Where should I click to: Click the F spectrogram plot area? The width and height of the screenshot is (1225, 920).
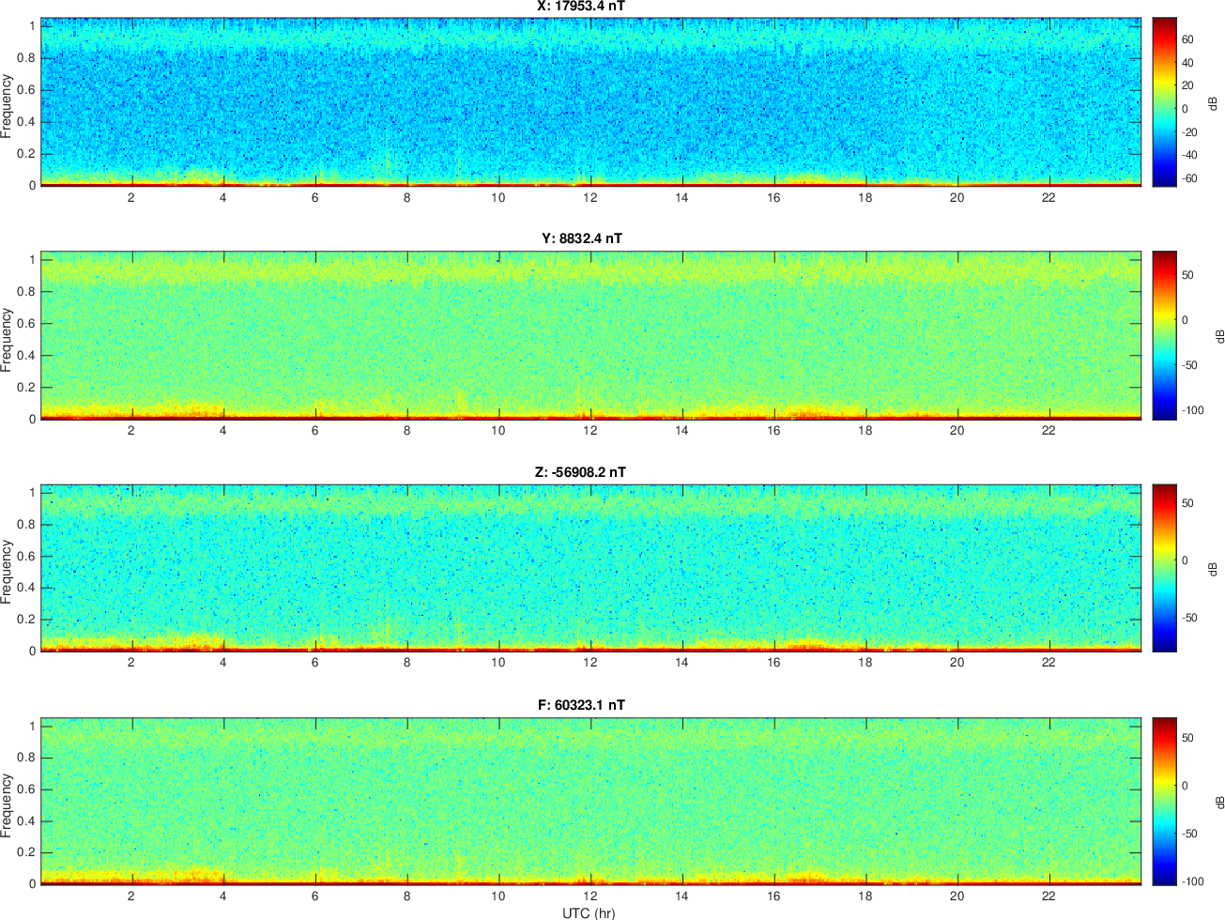pyautogui.click(x=591, y=801)
